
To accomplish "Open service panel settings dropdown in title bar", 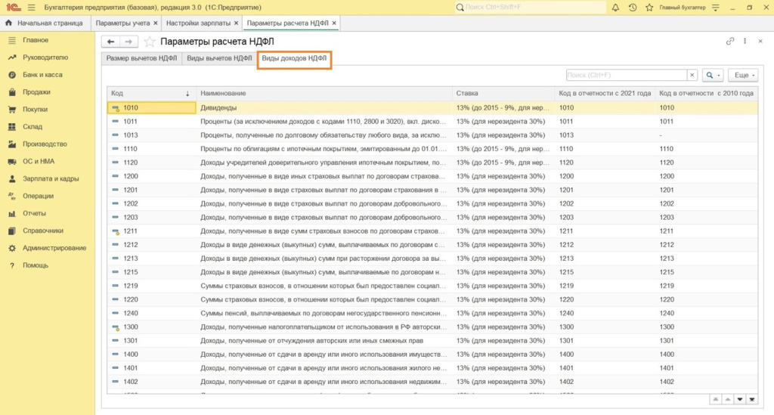I will [714, 8].
